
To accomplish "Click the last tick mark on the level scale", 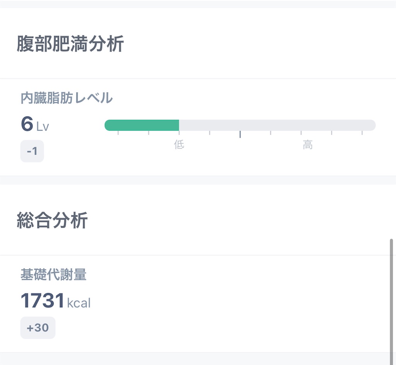I will click(x=362, y=133).
